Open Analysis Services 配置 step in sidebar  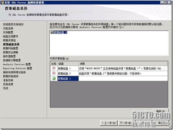coord(17,64)
